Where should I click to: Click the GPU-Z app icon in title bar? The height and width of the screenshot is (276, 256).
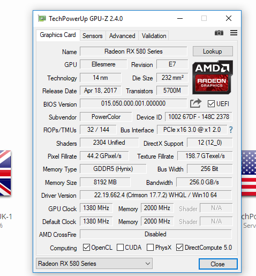coord(42,18)
